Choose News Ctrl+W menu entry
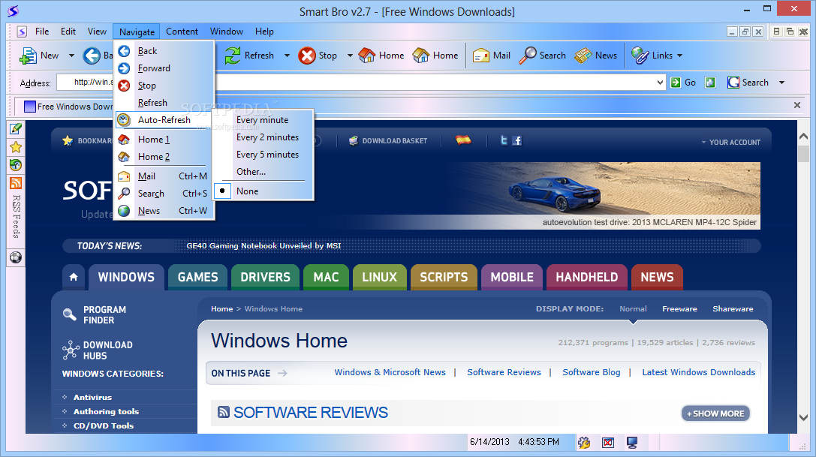This screenshot has height=457, width=816. (x=163, y=211)
